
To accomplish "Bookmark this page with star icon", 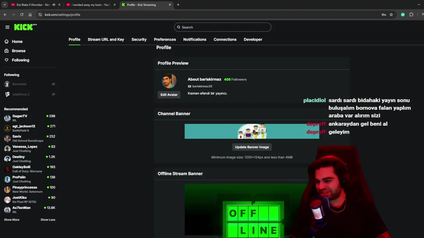I will coord(391,15).
